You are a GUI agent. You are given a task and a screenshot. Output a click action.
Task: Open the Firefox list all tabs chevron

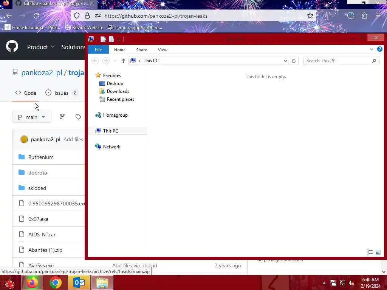[330, 3]
